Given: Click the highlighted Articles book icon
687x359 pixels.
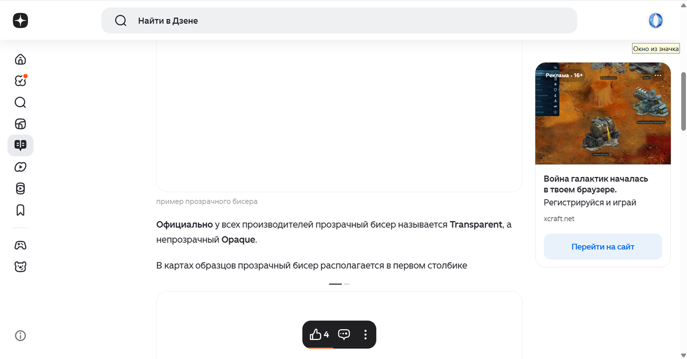Looking at the screenshot, I should 20,145.
